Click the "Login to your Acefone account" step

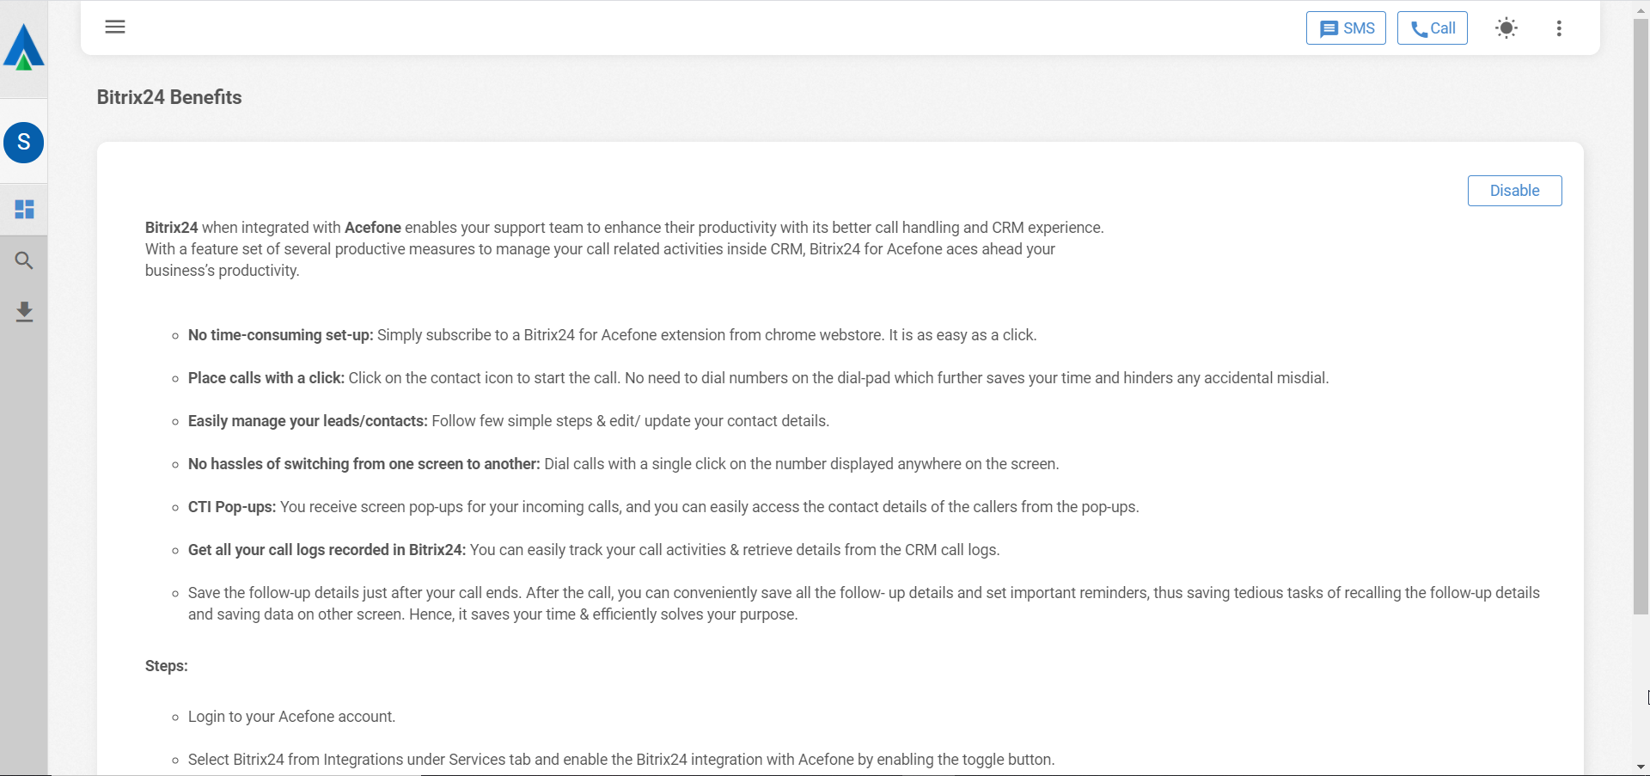291,717
